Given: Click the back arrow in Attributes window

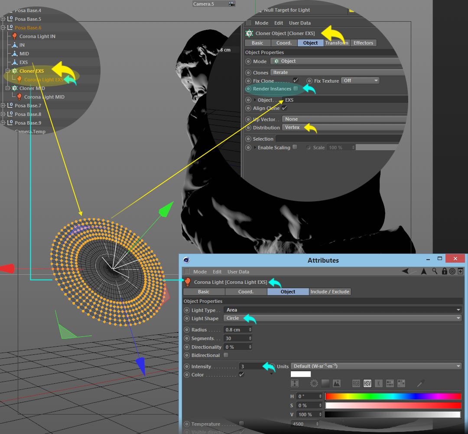Looking at the screenshot, I should pyautogui.click(x=405, y=271).
